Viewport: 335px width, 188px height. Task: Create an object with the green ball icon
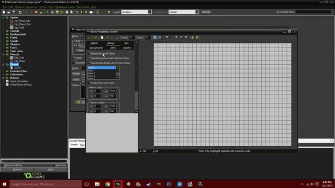pos(86,12)
